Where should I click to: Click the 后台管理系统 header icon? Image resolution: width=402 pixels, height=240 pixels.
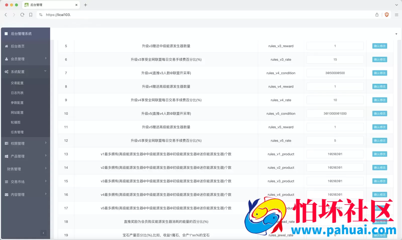click(6, 34)
